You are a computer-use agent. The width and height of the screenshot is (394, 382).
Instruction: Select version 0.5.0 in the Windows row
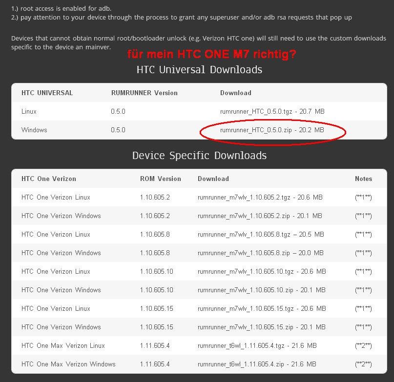[x=118, y=130]
